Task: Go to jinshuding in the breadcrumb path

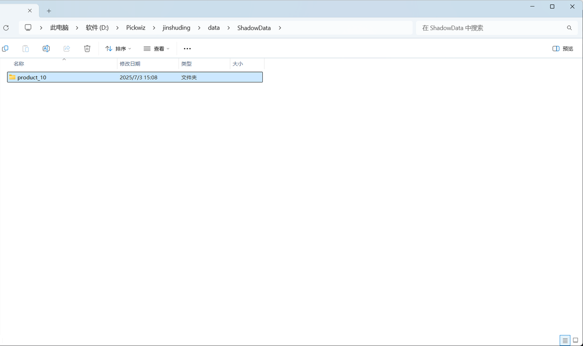Action: tap(176, 28)
